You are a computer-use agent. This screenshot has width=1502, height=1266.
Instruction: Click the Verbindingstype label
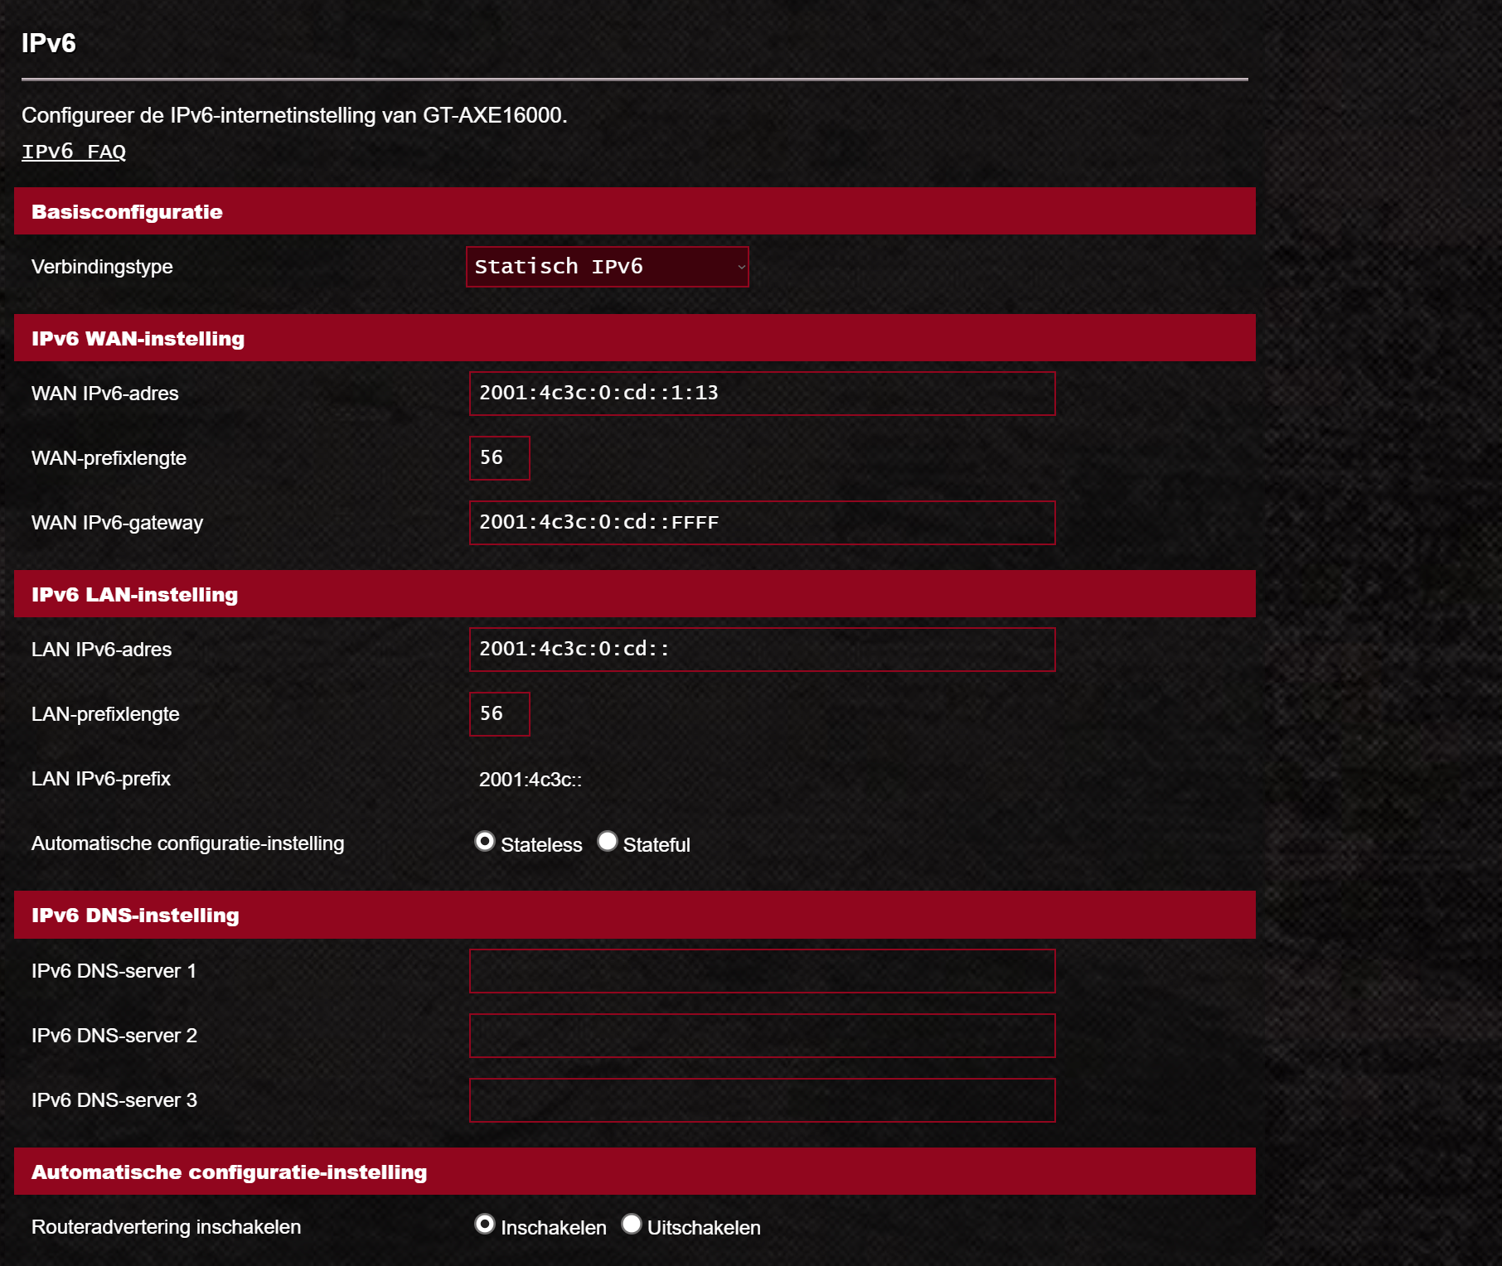pyautogui.click(x=102, y=267)
